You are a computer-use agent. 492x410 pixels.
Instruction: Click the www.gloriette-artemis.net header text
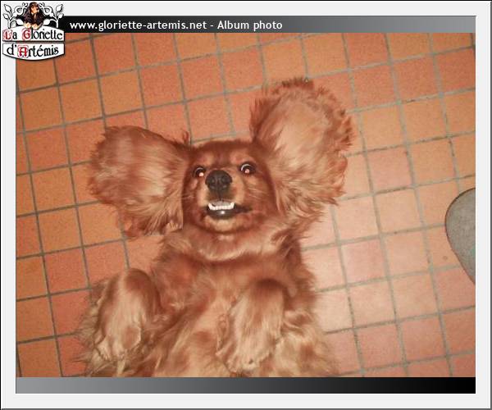[x=138, y=25]
